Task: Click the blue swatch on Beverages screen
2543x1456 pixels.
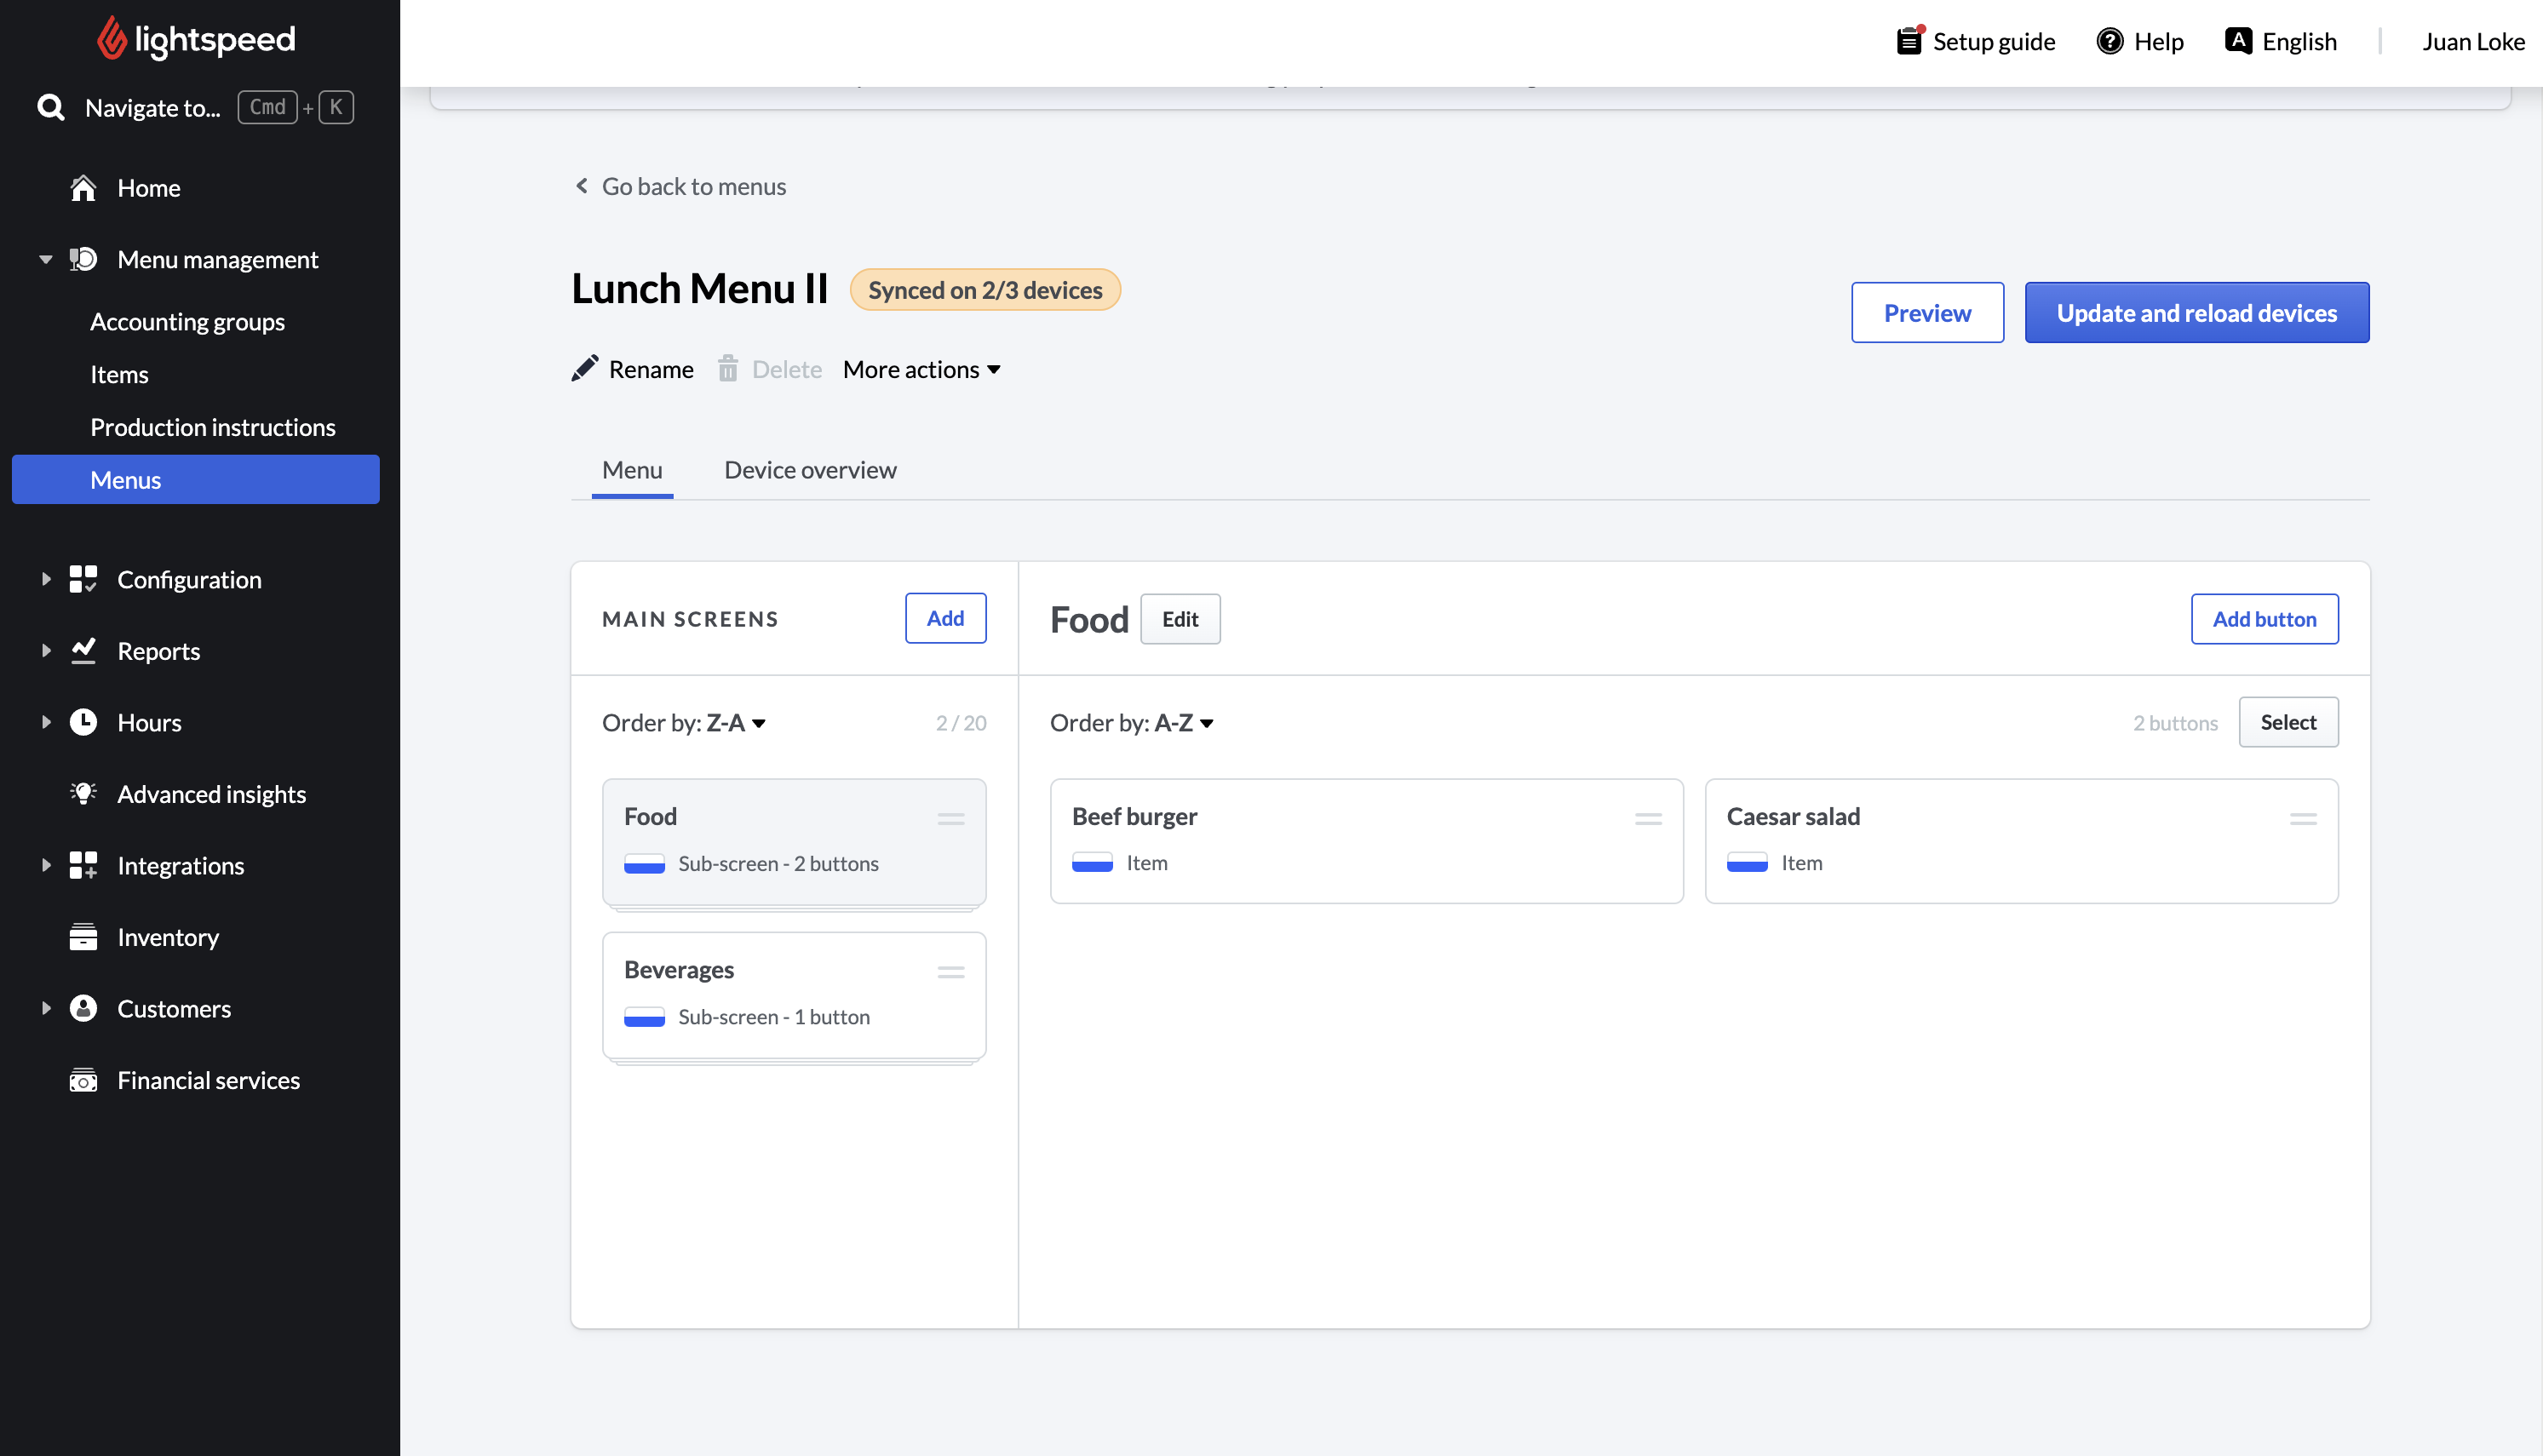Action: tap(644, 1017)
